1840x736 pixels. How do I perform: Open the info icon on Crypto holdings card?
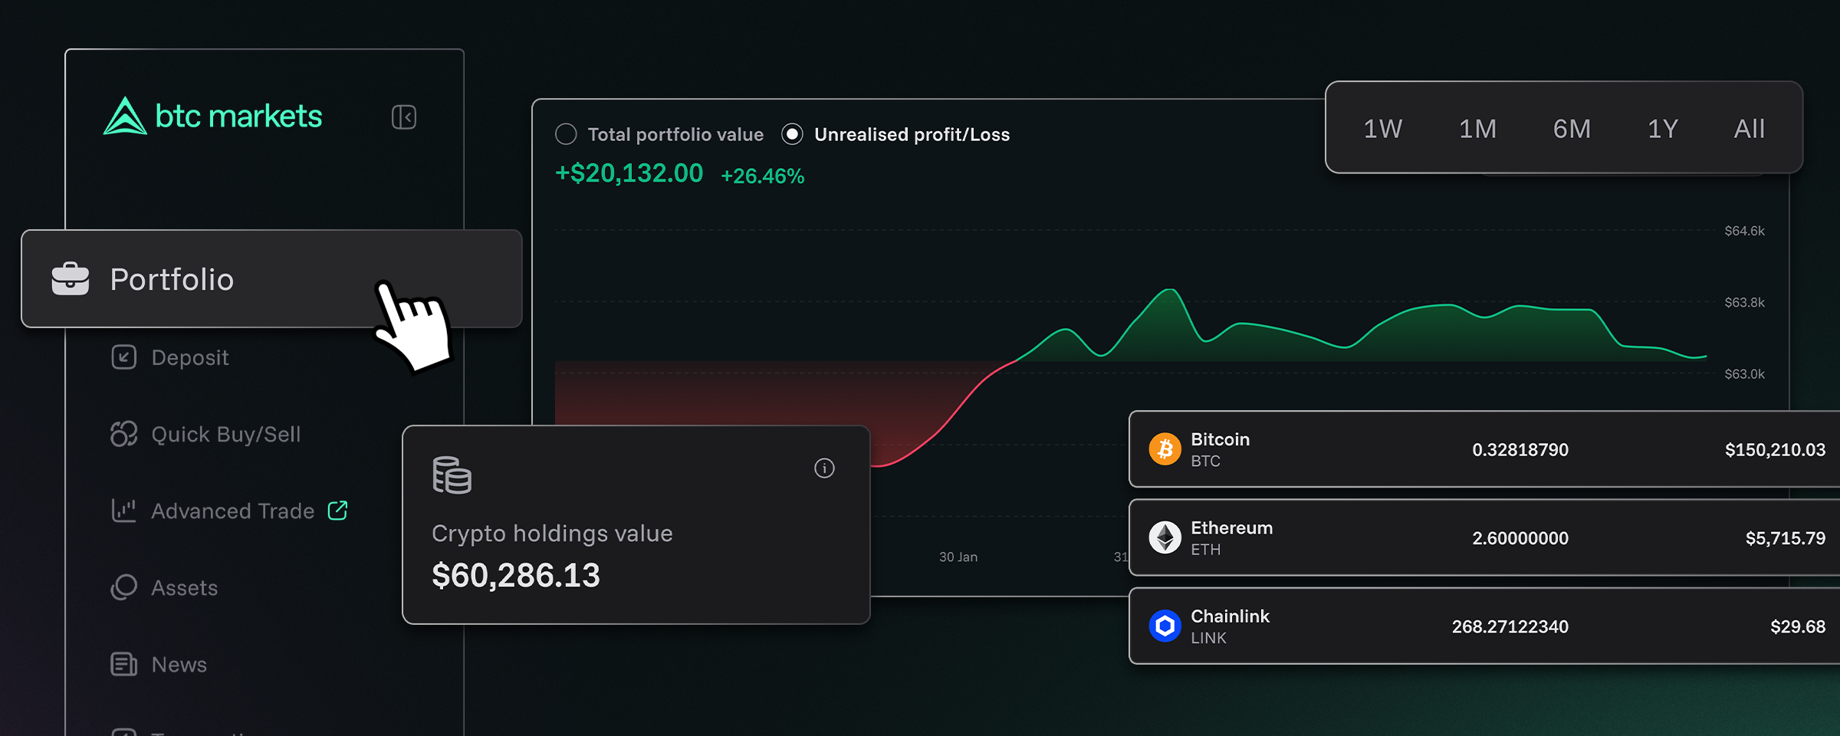point(824,468)
